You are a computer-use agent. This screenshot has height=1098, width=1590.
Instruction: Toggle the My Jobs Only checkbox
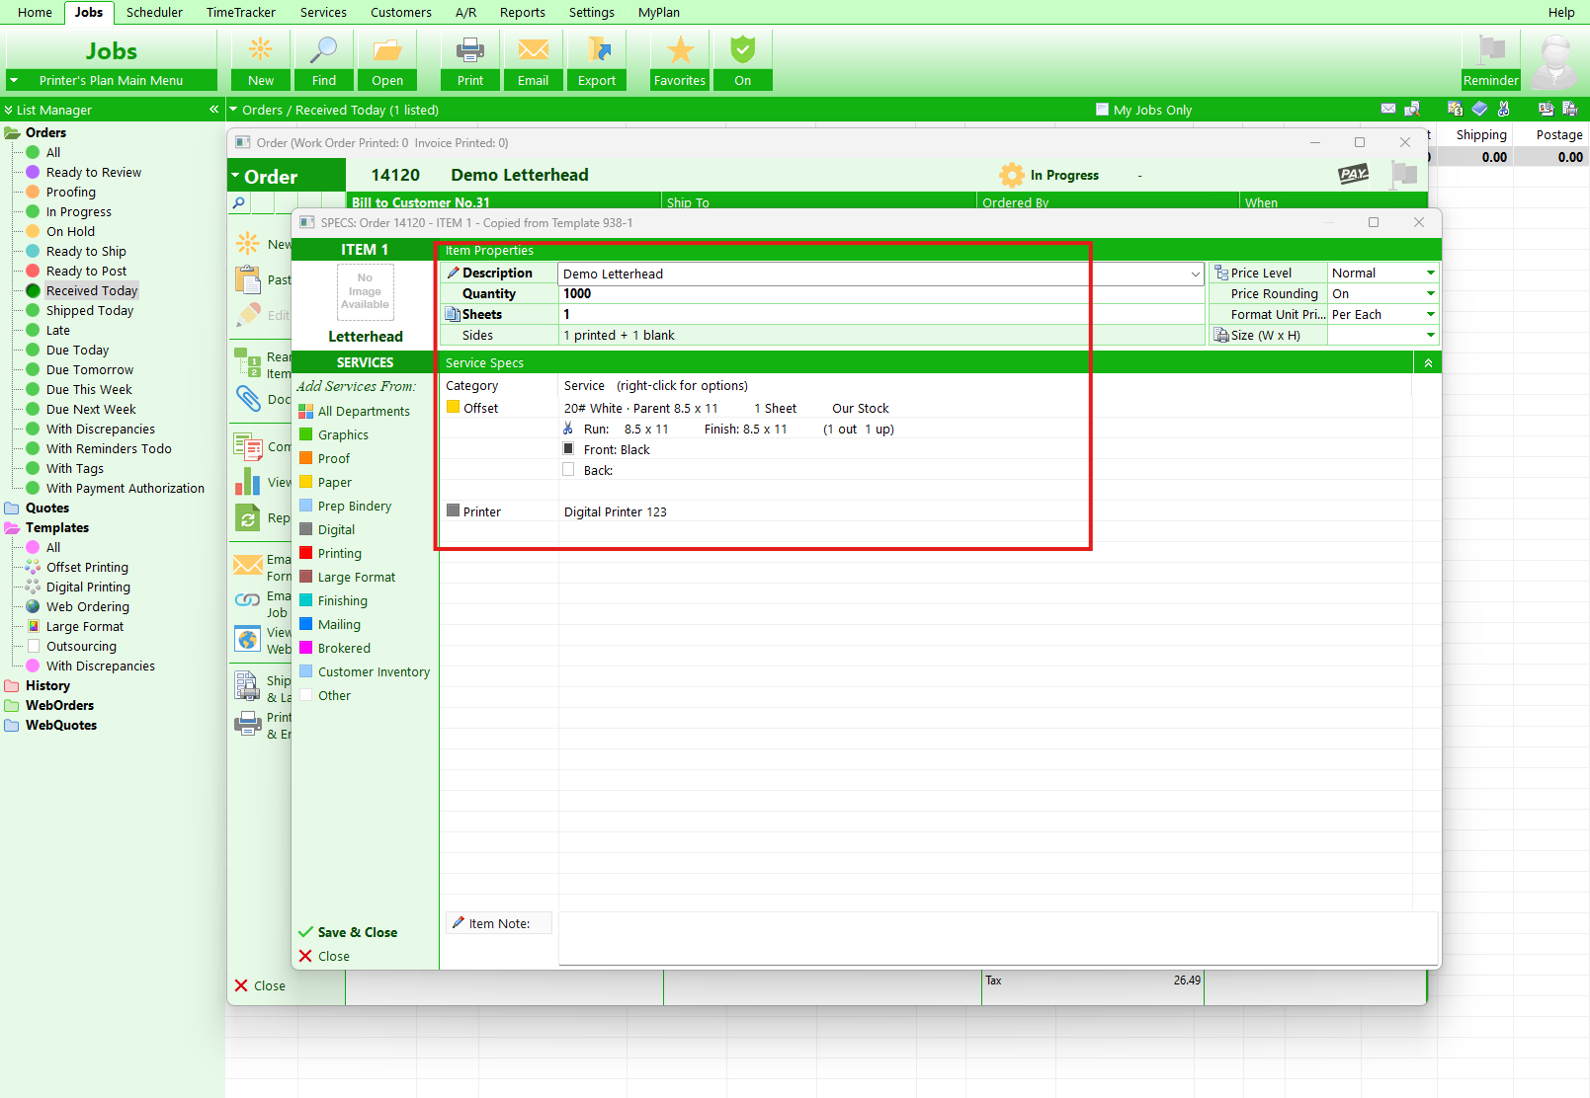click(1102, 110)
